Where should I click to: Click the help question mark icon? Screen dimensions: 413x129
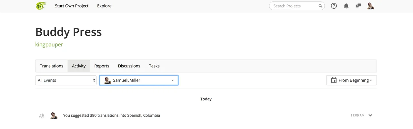334,6
